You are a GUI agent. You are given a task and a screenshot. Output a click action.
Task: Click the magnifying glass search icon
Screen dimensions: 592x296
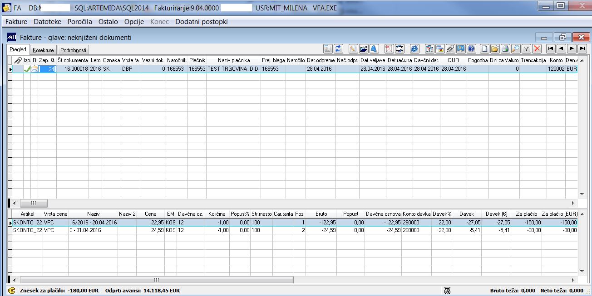[516, 49]
